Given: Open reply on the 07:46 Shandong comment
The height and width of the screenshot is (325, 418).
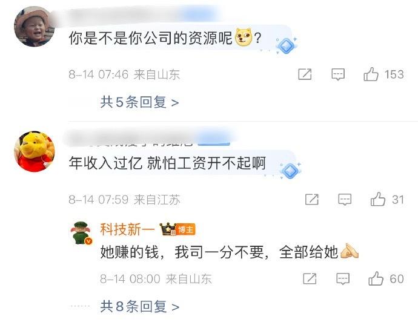Looking at the screenshot, I should (338, 74).
